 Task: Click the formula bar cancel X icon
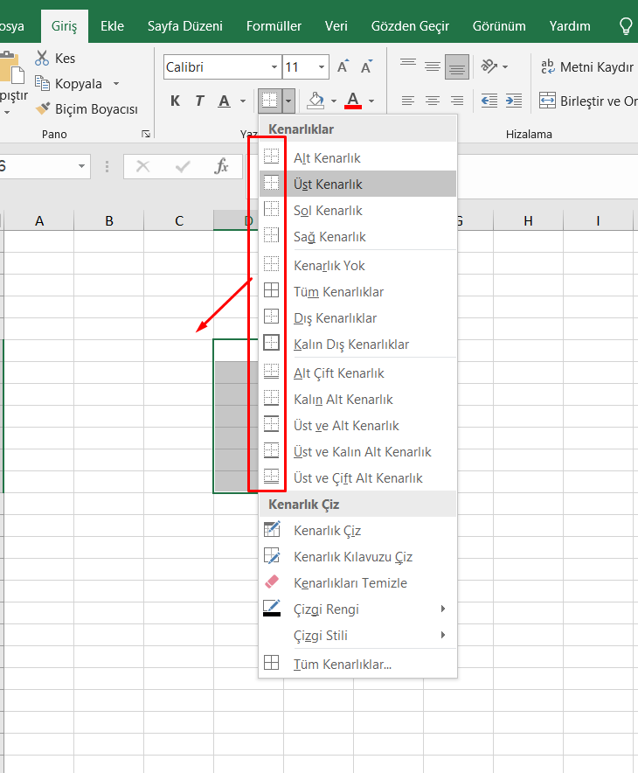click(142, 166)
